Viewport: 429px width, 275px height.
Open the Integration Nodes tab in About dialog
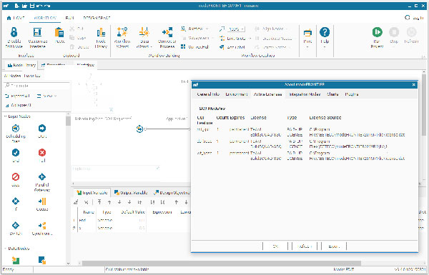305,94
